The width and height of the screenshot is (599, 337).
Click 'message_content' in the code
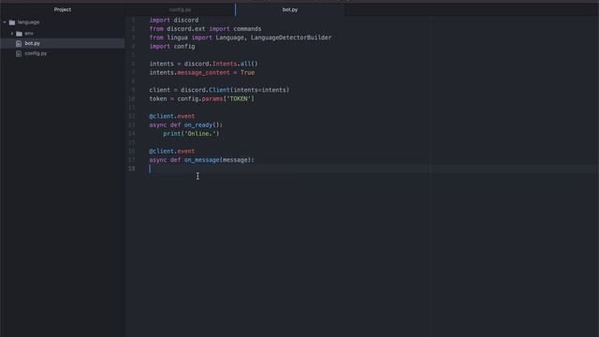point(204,73)
